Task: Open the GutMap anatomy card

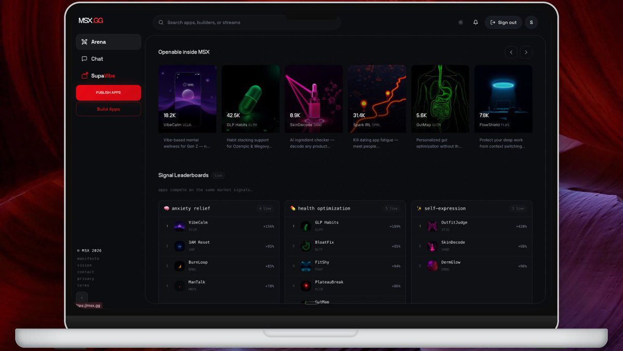Action: point(440,99)
